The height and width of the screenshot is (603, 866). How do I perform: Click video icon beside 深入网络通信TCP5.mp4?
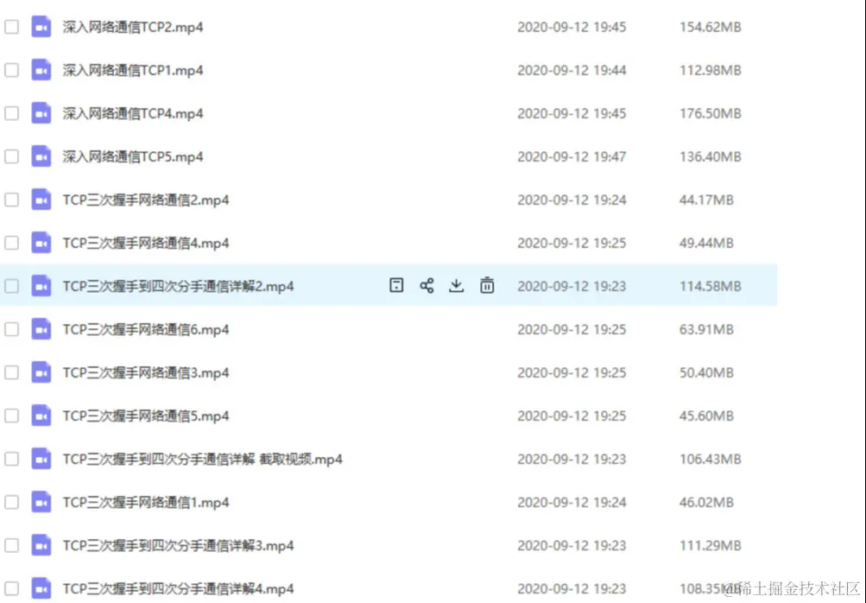point(41,156)
